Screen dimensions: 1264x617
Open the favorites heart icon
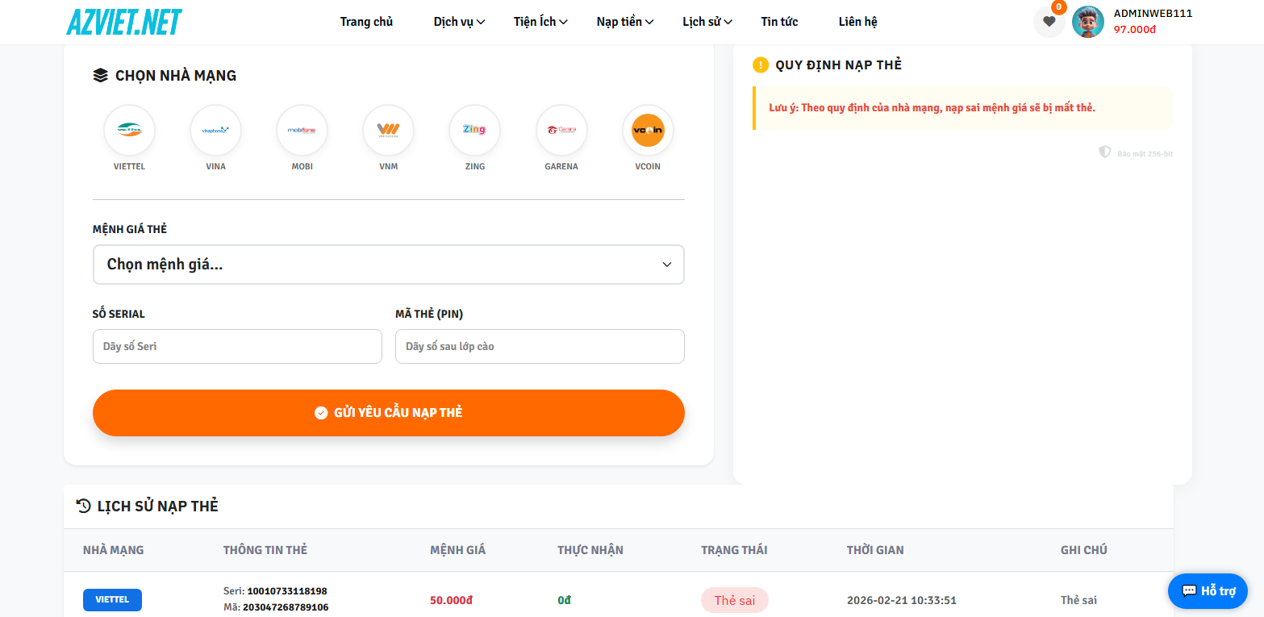tap(1049, 21)
